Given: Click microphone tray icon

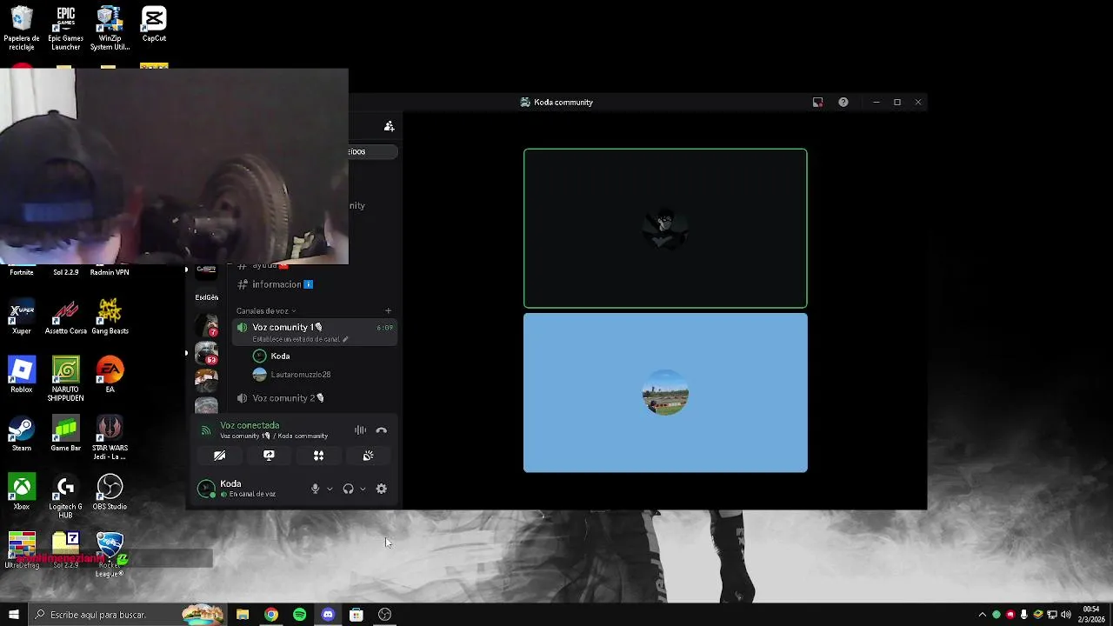Looking at the screenshot, I should pos(1024,615).
